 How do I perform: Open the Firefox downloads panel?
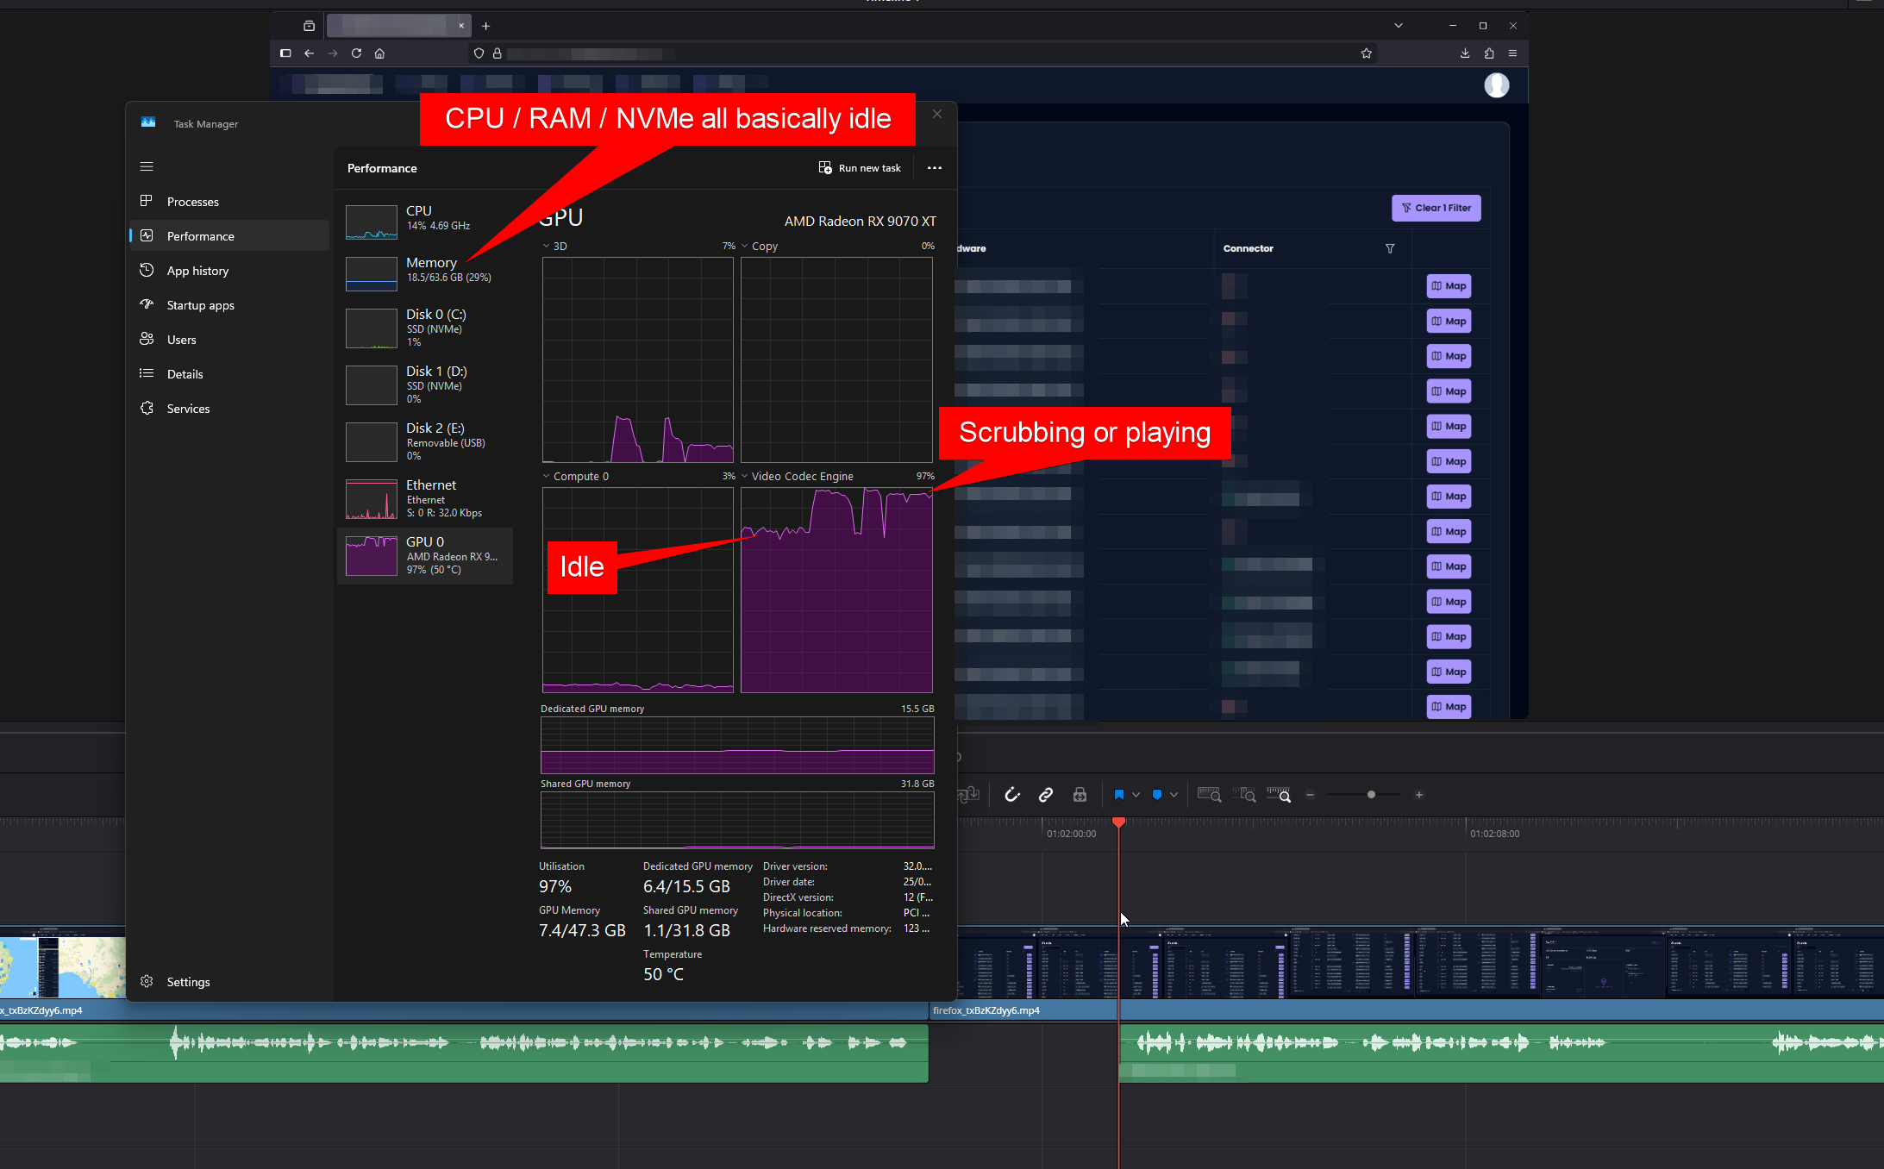[x=1465, y=53]
